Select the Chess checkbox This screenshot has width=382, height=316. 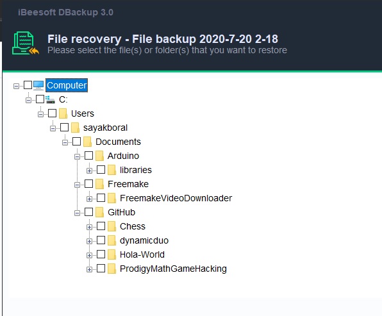pyautogui.click(x=101, y=226)
